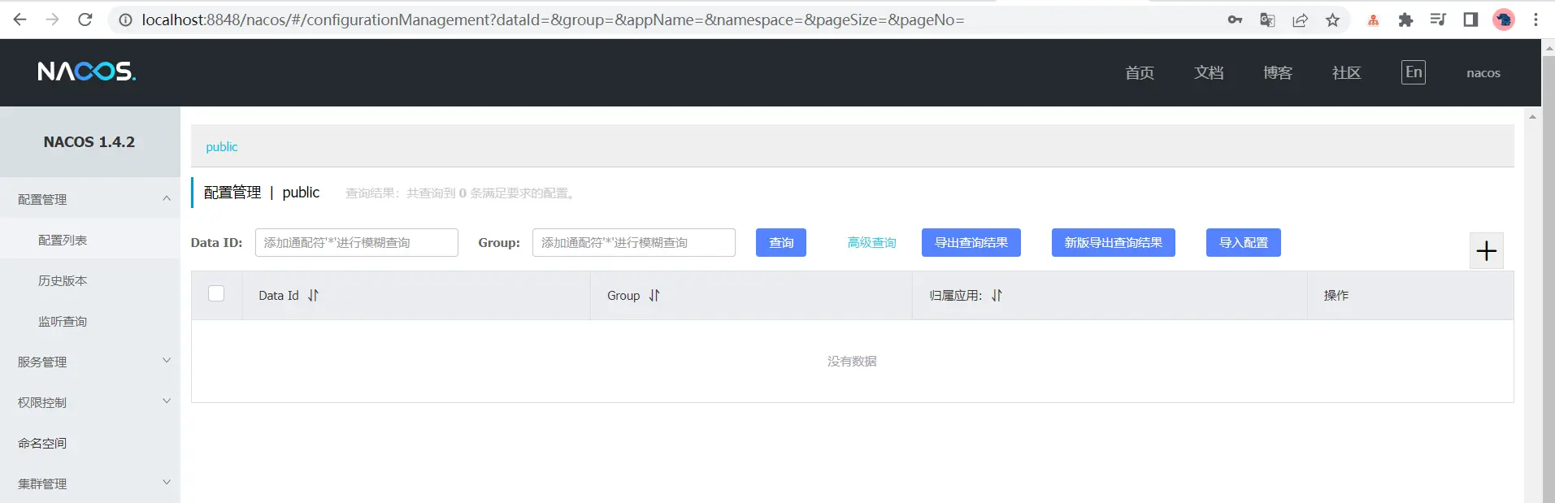Open the media control playlist icon
The height and width of the screenshot is (503, 1555).
pyautogui.click(x=1438, y=20)
